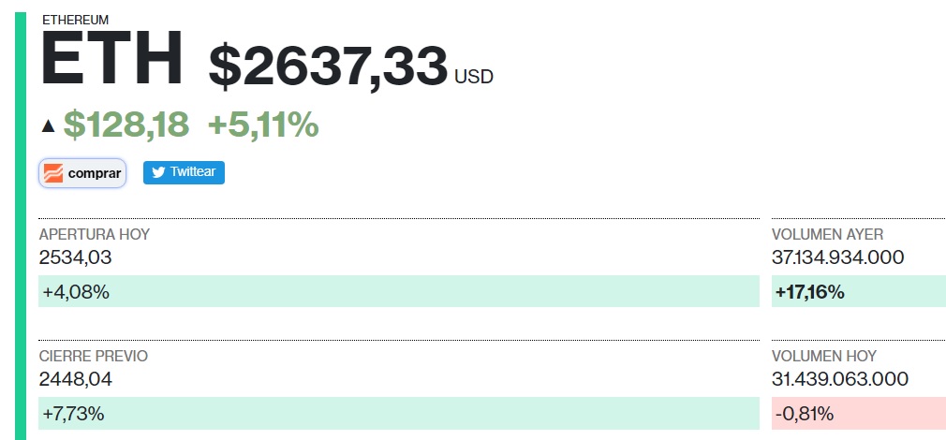Viewport: 946px width, 440px height.
Task: Click the +4,08% green bar
Action: point(398,292)
